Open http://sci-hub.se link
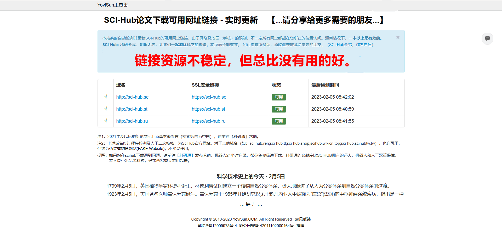Screen dimensions: 502x236 (x=132, y=97)
